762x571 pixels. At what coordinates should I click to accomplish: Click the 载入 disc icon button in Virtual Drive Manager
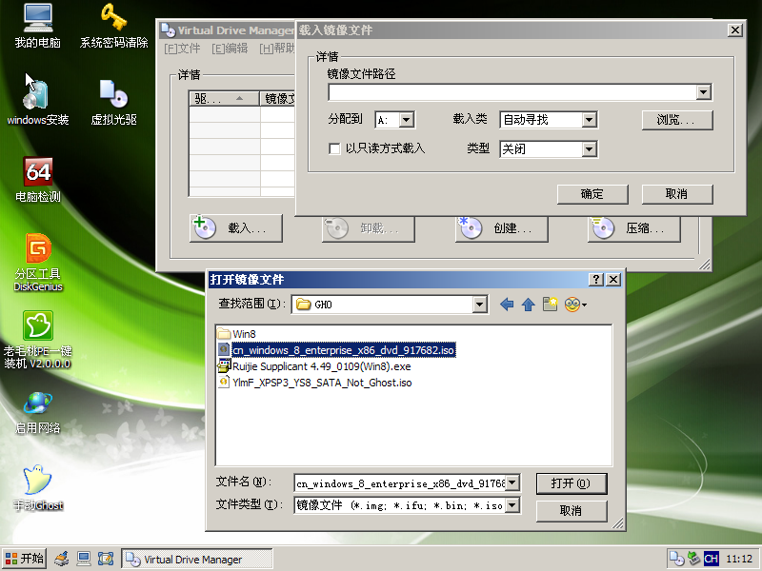coord(235,228)
